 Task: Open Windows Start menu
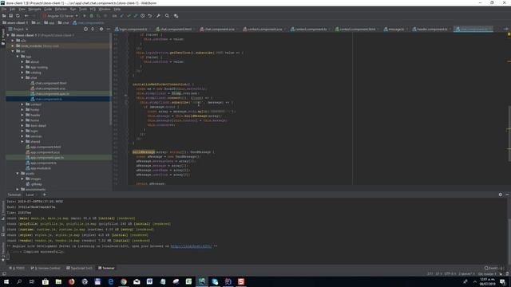pyautogui.click(x=6, y=281)
